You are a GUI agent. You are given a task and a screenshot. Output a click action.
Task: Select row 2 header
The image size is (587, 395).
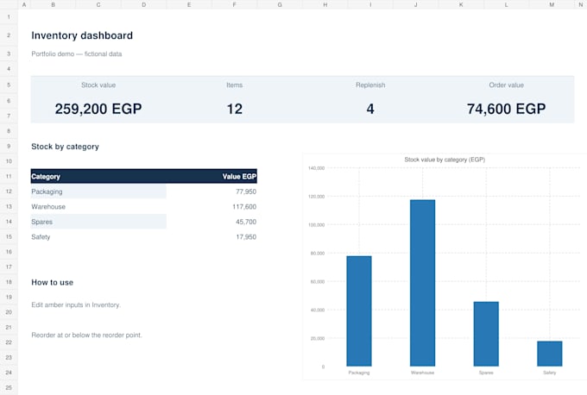(x=9, y=35)
